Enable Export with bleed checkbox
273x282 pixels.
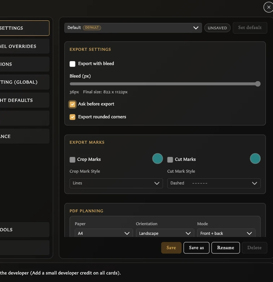(x=72, y=64)
